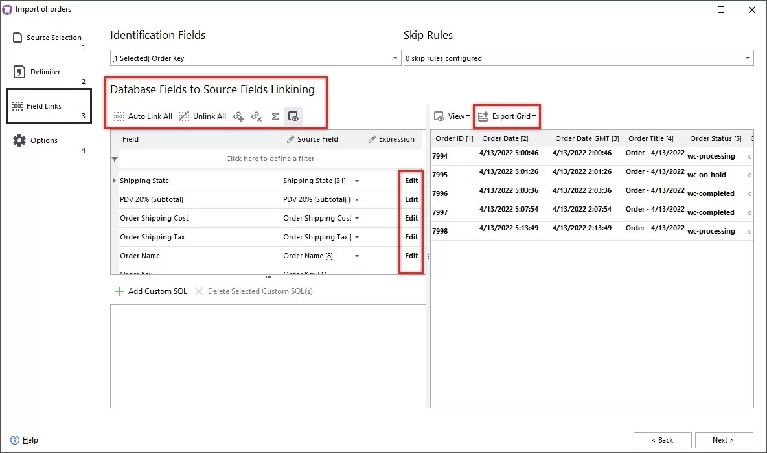Click here to define a filter
Viewport: 767px width, 453px height.
pyautogui.click(x=270, y=158)
